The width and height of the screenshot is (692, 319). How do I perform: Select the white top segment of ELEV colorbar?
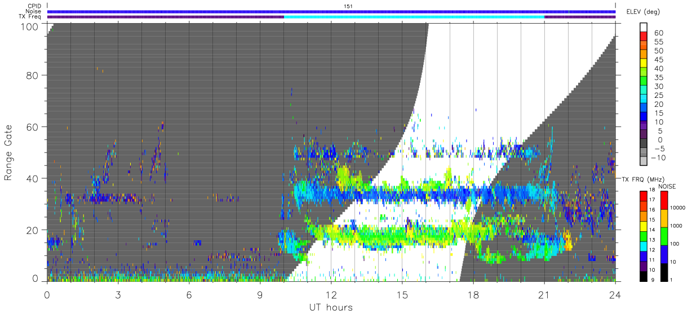point(644,27)
